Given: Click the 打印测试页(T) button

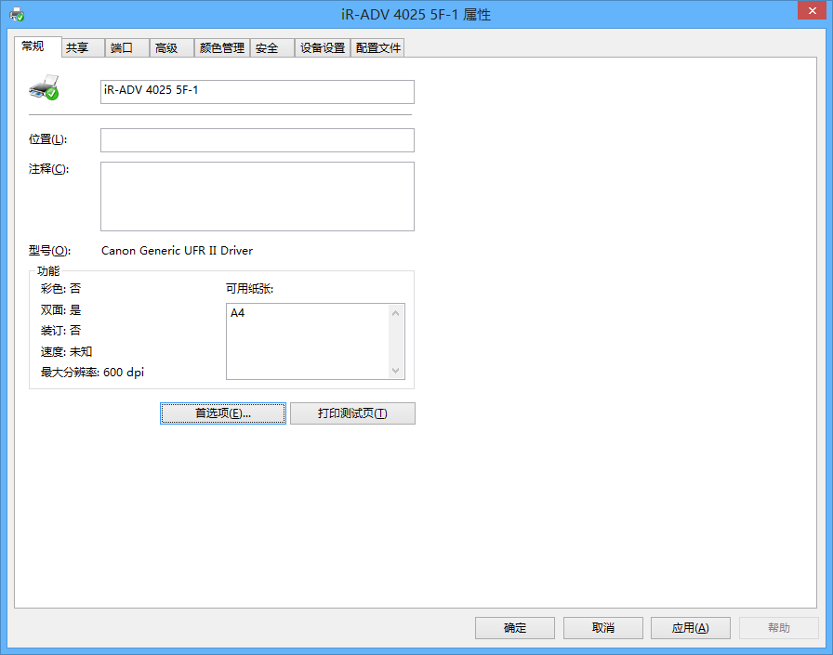Looking at the screenshot, I should [x=352, y=413].
